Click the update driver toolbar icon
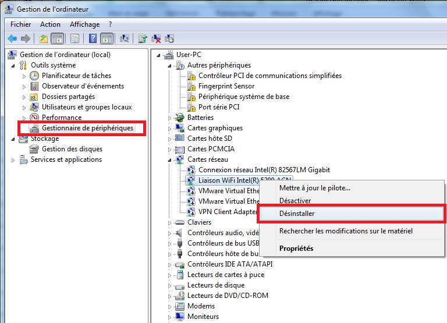This screenshot has width=447, height=323. pyautogui.click(x=143, y=39)
